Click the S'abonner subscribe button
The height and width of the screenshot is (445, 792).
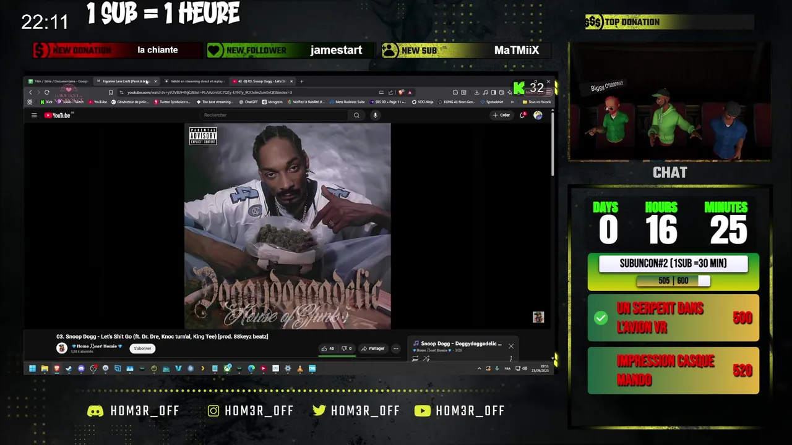pyautogui.click(x=142, y=349)
